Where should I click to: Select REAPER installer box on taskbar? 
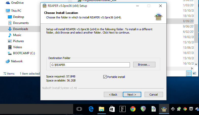164,109
